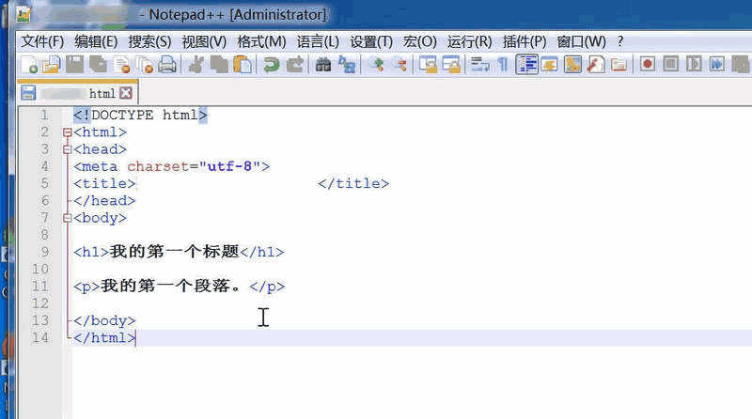Toggle synchronized vertical scrolling icon
Screen dimensions: 752x419
click(x=428, y=64)
